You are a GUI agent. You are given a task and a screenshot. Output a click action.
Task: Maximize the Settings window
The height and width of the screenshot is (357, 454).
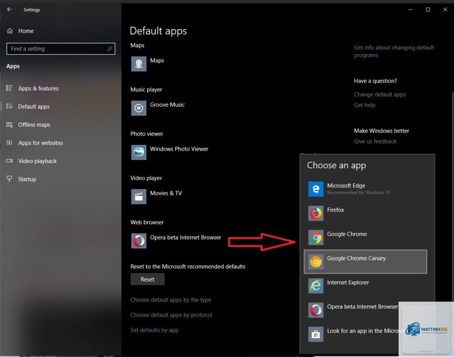tap(428, 10)
